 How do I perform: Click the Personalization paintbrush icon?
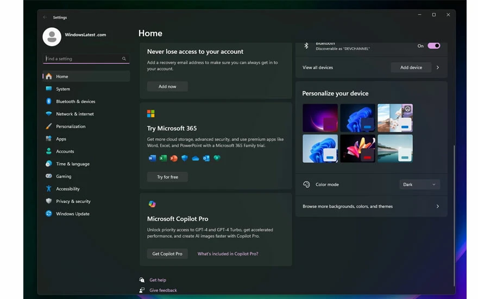point(49,126)
